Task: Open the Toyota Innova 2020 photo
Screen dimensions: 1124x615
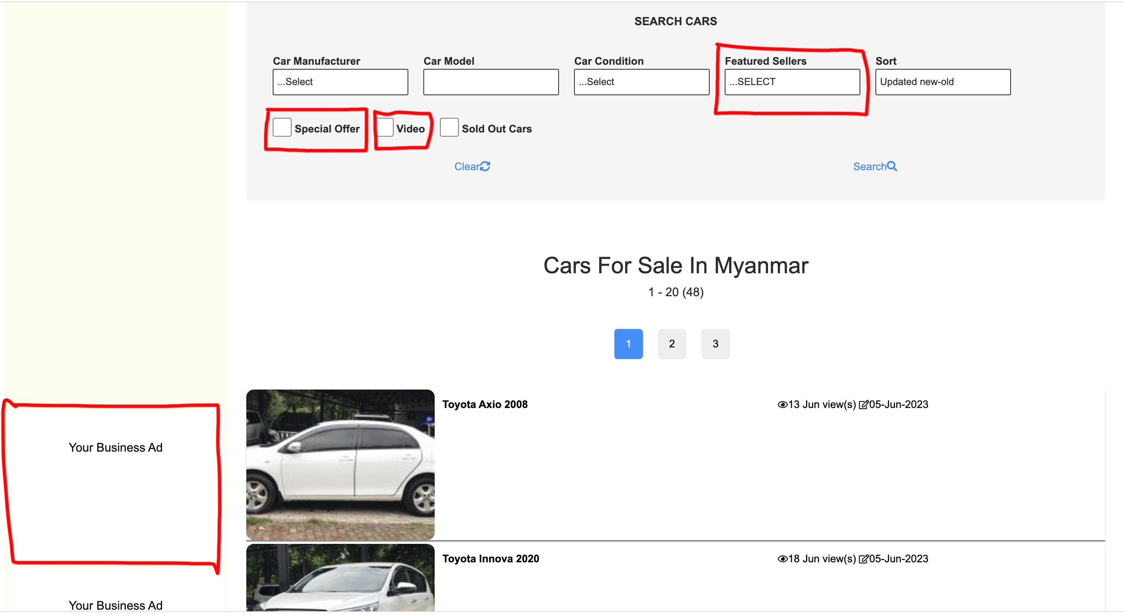Action: (341, 578)
